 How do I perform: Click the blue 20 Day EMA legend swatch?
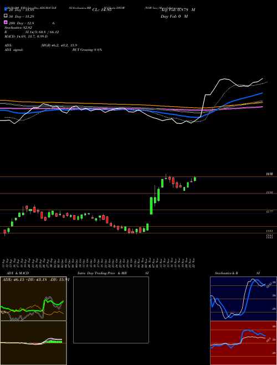[x=6, y=9]
